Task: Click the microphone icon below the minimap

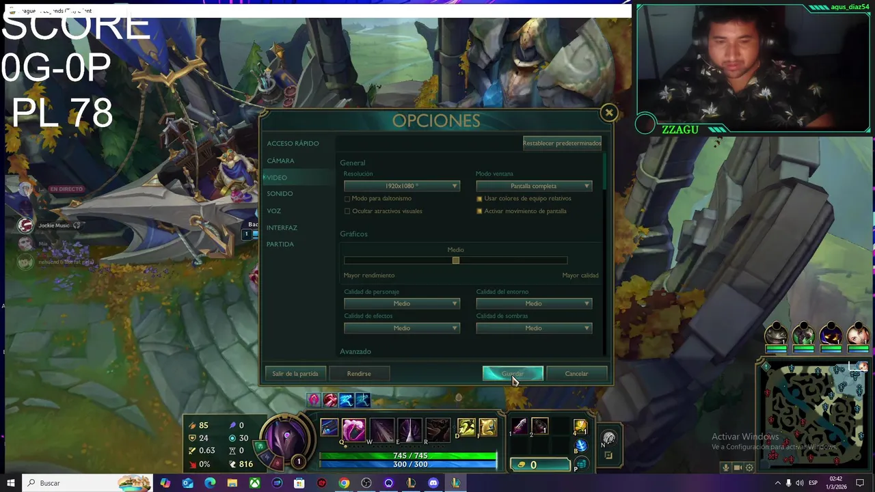Action: [x=726, y=468]
